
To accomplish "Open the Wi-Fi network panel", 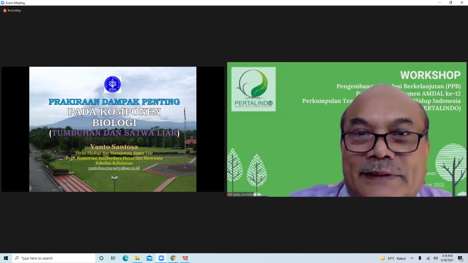I will pyautogui.click(x=428, y=258).
